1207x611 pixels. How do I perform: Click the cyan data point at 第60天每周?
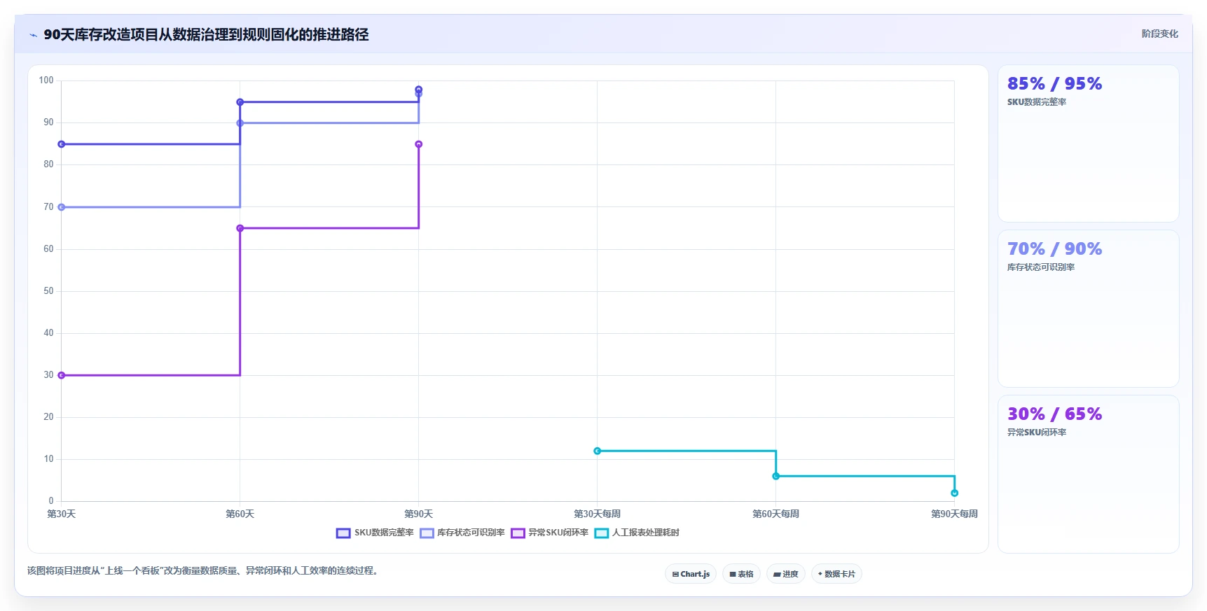point(776,476)
